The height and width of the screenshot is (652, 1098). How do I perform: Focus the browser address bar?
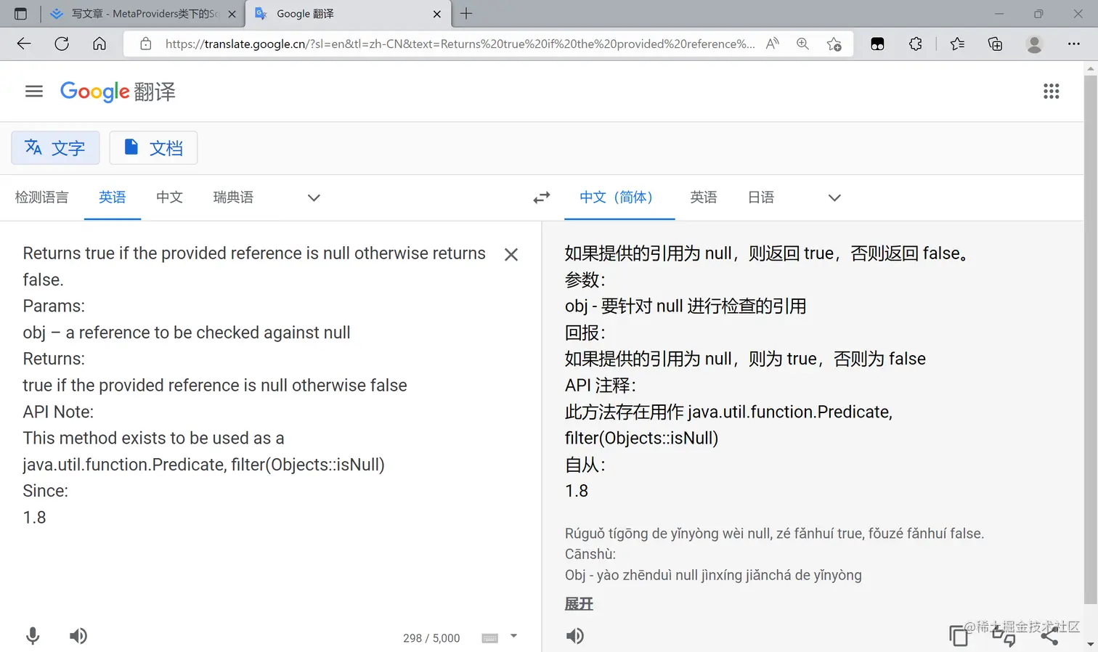pyautogui.click(x=460, y=44)
